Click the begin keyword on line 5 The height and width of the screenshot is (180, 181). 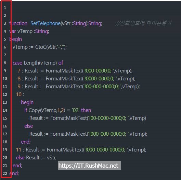pos(16,39)
